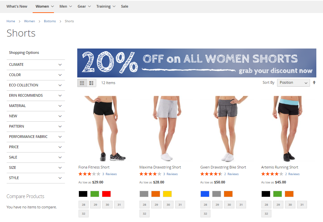Viewport: 323px width, 222px height.
Task: Choose size 28 for Fiona Fitness Short
Action: click(84, 204)
